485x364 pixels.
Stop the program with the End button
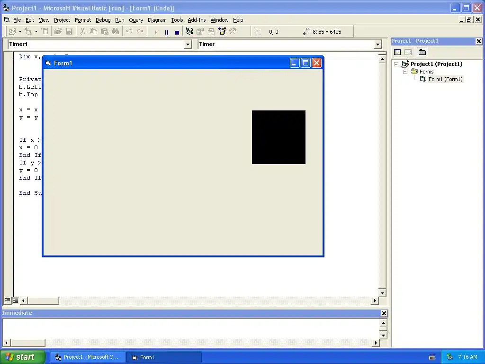pyautogui.click(x=177, y=32)
